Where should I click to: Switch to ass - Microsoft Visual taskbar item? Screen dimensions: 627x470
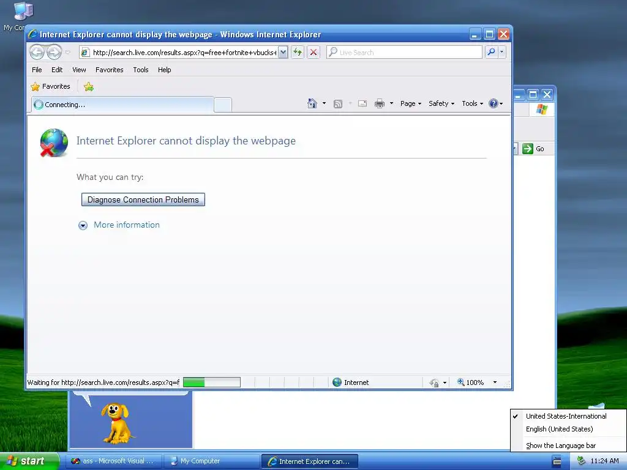[x=113, y=461]
